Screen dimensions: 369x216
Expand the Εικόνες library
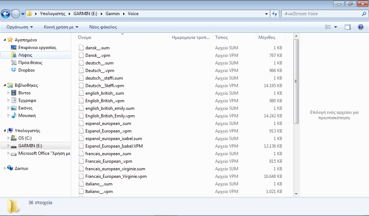[x=9, y=108]
